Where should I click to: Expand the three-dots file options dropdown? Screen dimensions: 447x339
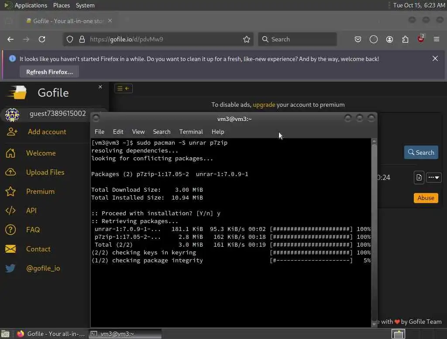[x=433, y=178]
